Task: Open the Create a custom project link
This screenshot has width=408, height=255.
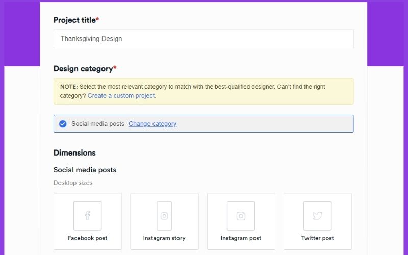Action: [x=121, y=96]
